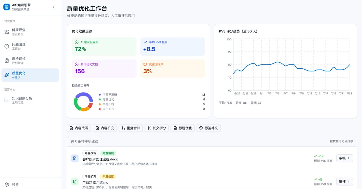Viewport: 362px width, 189px height.
Task: Click the 平均: 78.5 chart statistic
Action: pyautogui.click(x=225, y=103)
